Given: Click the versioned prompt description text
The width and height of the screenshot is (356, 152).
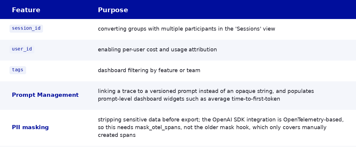Looking at the screenshot, I should [206, 95].
